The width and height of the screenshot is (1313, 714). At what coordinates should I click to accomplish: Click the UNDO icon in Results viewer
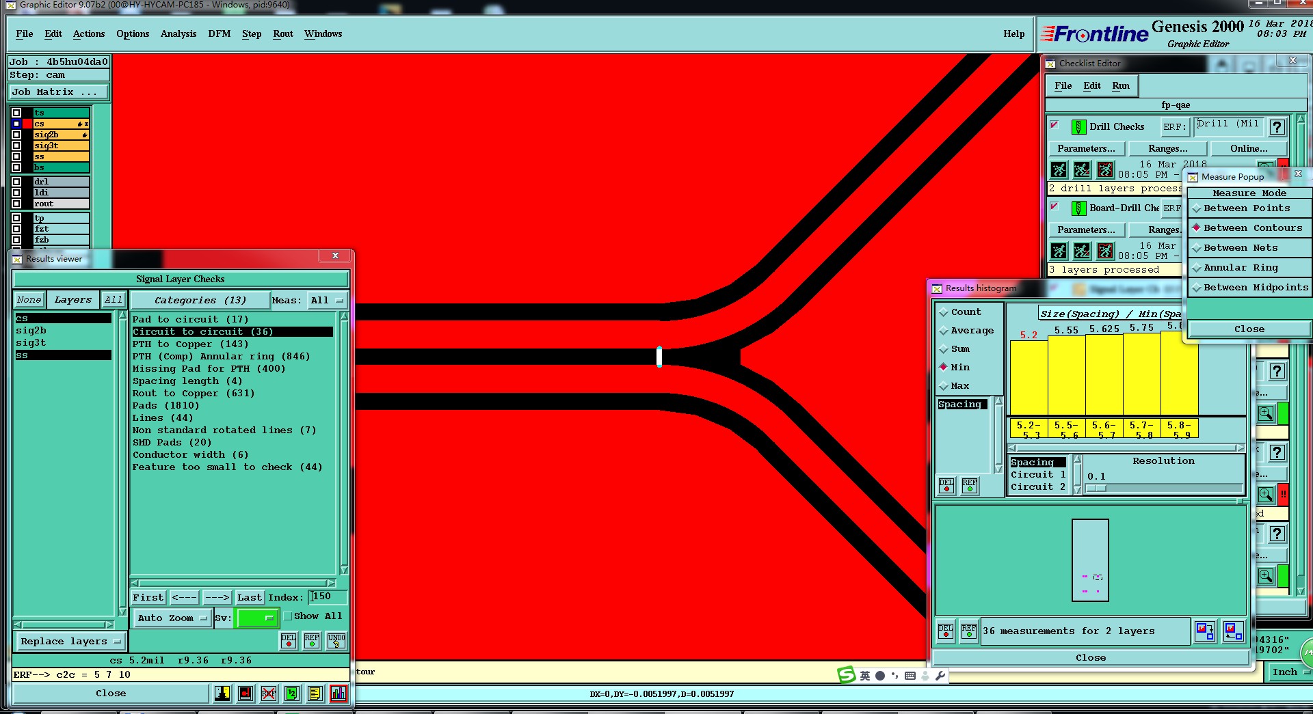coord(336,640)
